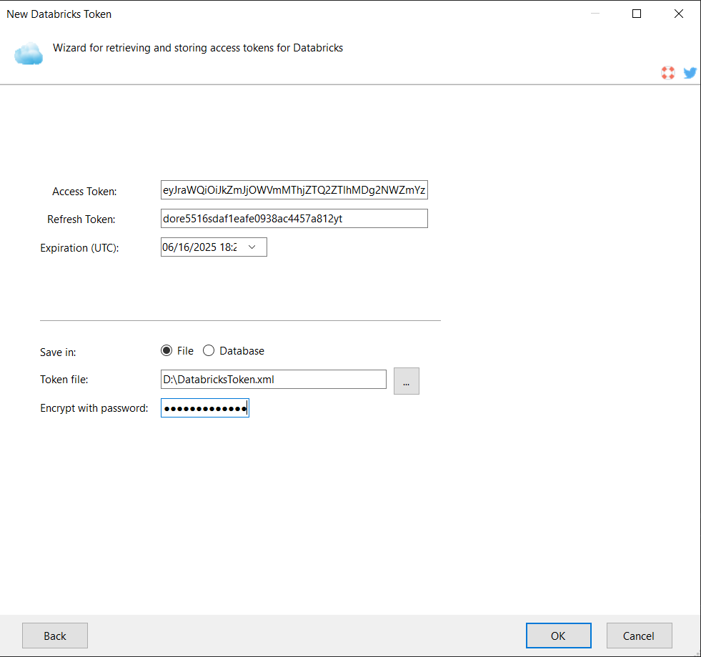The width and height of the screenshot is (701, 657).
Task: Click the Cancel button
Action: (639, 636)
